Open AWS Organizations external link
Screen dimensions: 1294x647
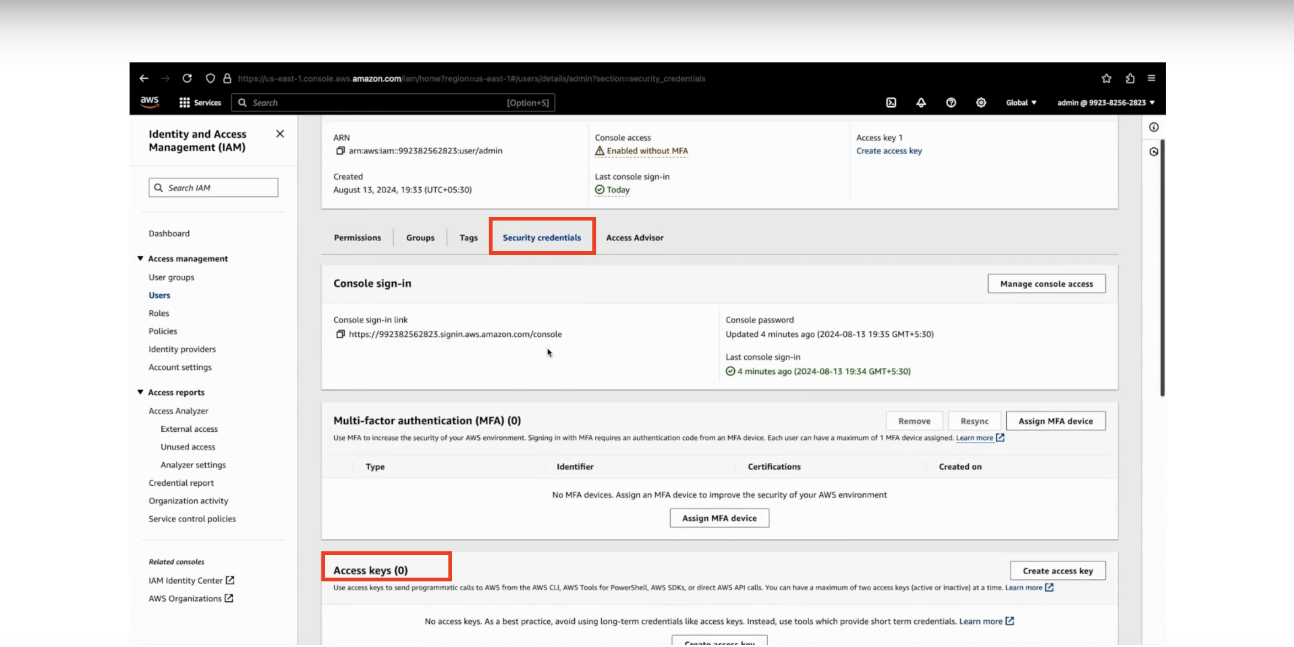coord(190,598)
